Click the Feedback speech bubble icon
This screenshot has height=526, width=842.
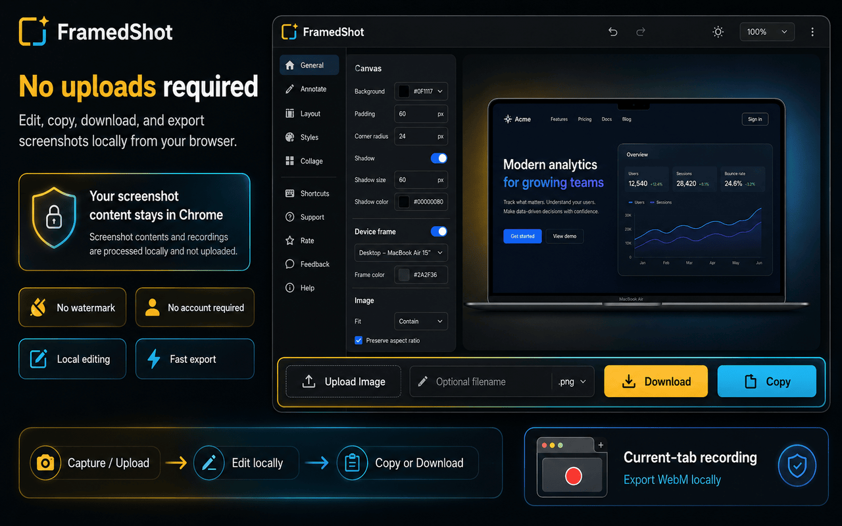click(289, 264)
